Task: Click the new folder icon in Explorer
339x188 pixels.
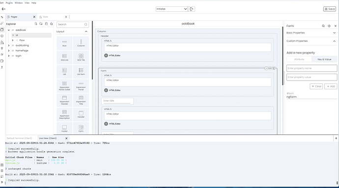Action: click(x=41, y=24)
